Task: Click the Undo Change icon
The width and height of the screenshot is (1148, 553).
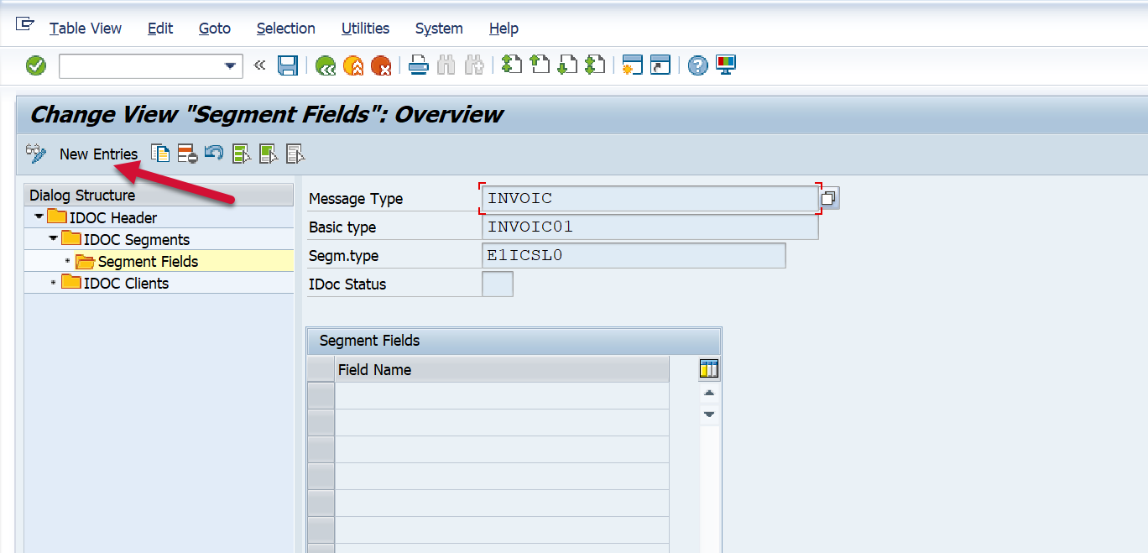Action: (x=214, y=154)
